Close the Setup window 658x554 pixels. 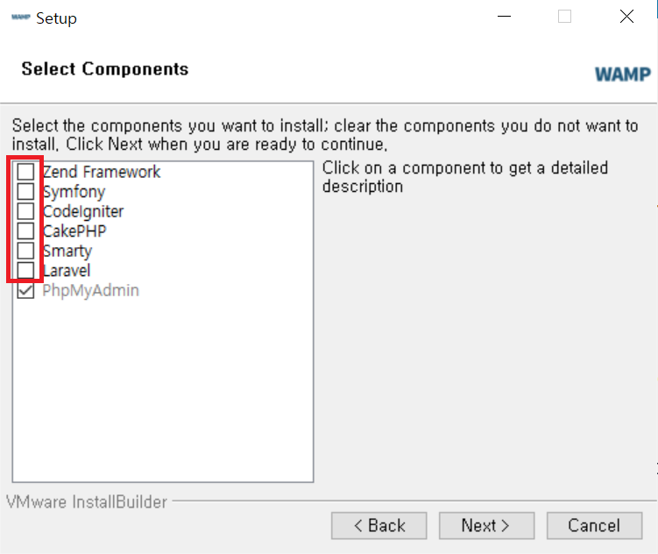(x=626, y=17)
